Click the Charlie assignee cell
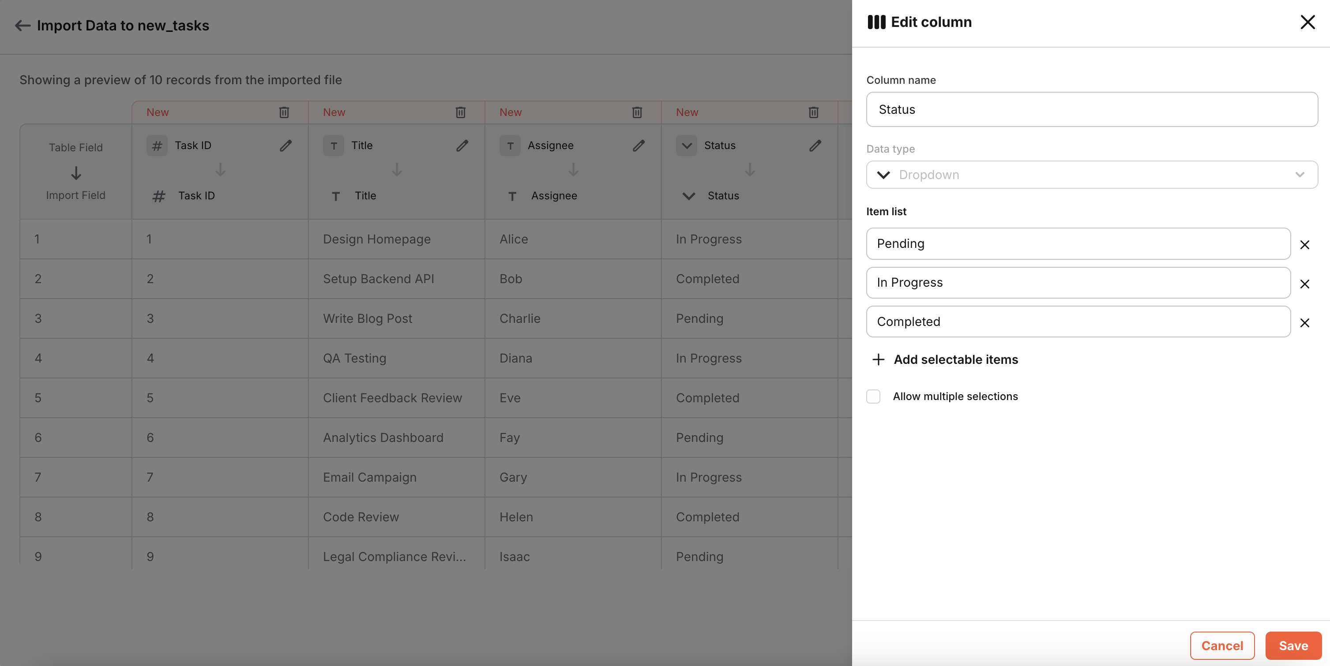 click(573, 318)
